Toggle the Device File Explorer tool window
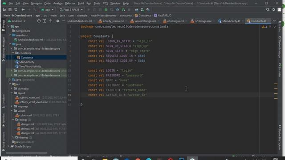 coord(280,138)
